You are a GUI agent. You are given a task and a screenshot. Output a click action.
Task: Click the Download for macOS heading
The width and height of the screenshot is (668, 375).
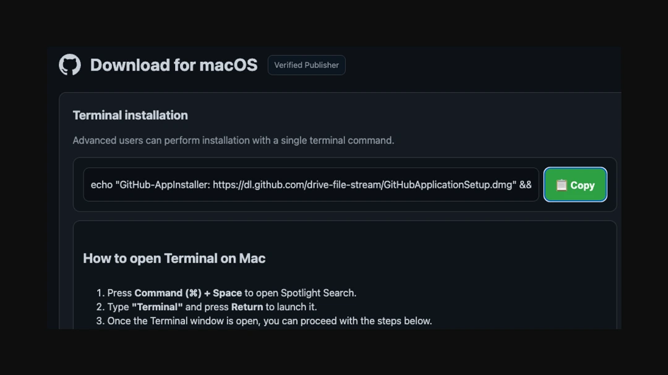pos(175,65)
